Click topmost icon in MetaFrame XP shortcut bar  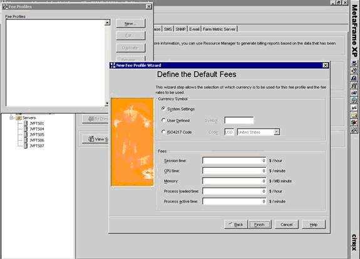pos(354,64)
